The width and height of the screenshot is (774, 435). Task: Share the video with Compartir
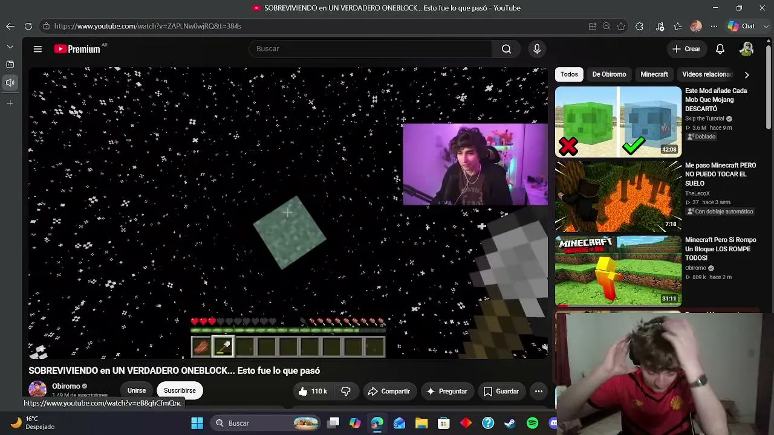(389, 391)
